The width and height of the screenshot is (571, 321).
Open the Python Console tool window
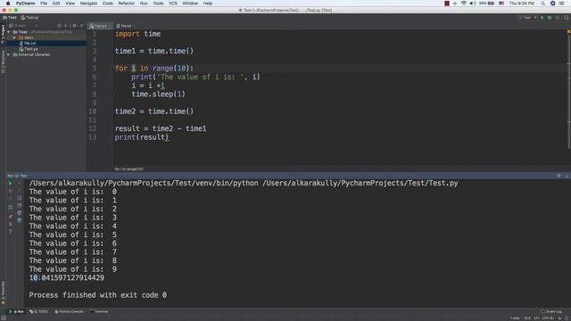[69, 311]
